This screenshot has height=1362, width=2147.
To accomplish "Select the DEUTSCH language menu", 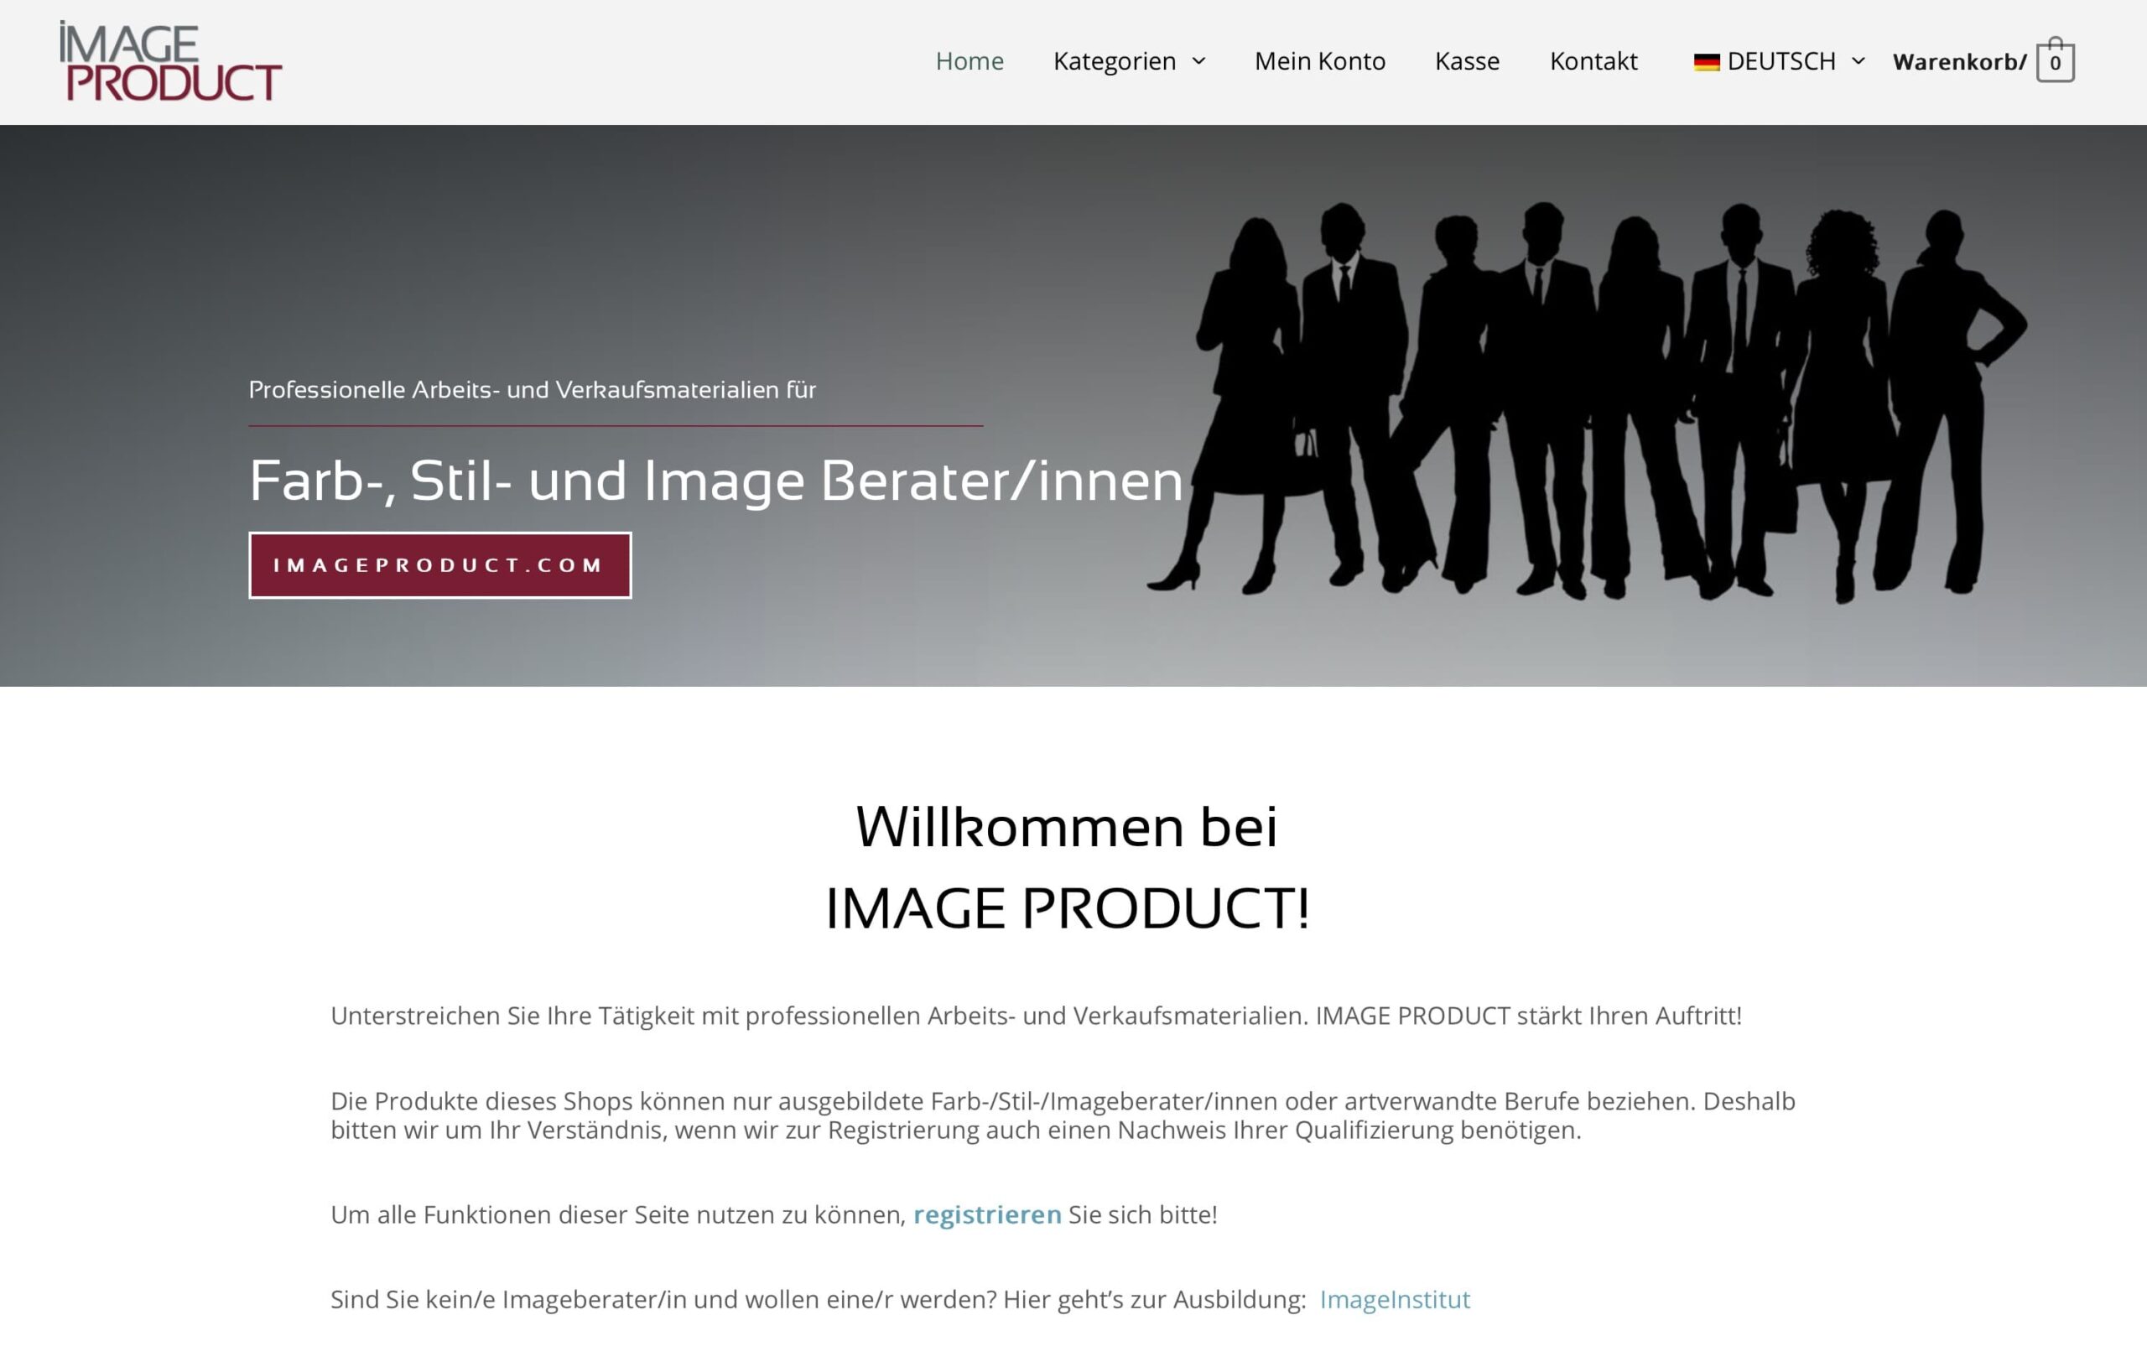I will pyautogui.click(x=1781, y=60).
